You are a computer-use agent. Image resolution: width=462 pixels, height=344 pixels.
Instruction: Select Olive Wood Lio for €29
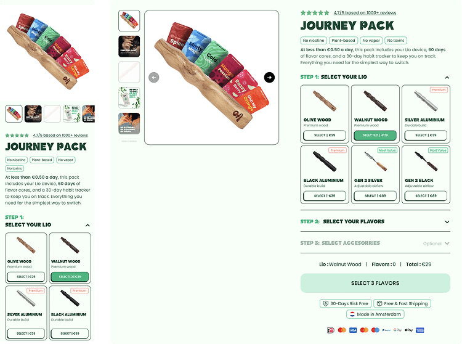(x=325, y=135)
